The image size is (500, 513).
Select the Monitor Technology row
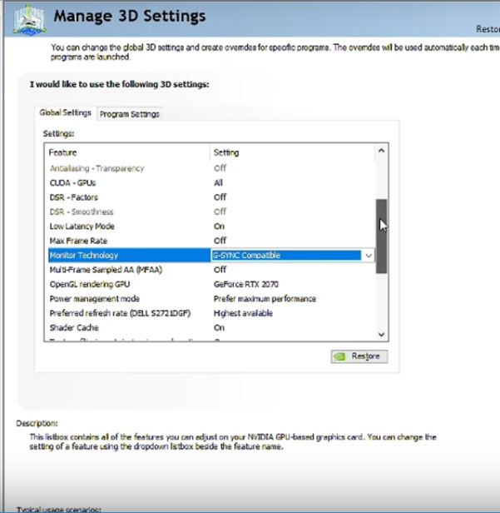point(211,256)
